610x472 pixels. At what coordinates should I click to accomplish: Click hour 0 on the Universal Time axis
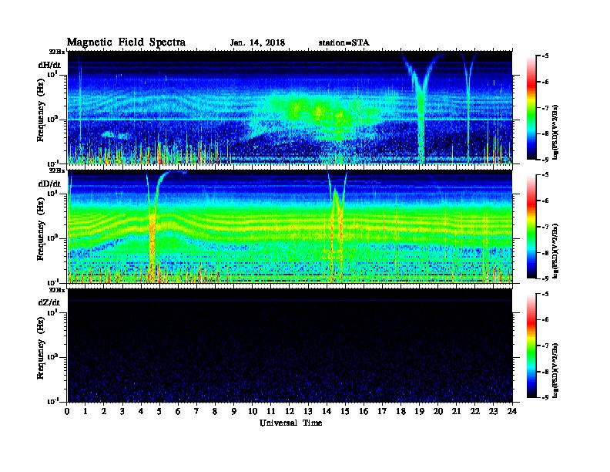[x=67, y=412]
